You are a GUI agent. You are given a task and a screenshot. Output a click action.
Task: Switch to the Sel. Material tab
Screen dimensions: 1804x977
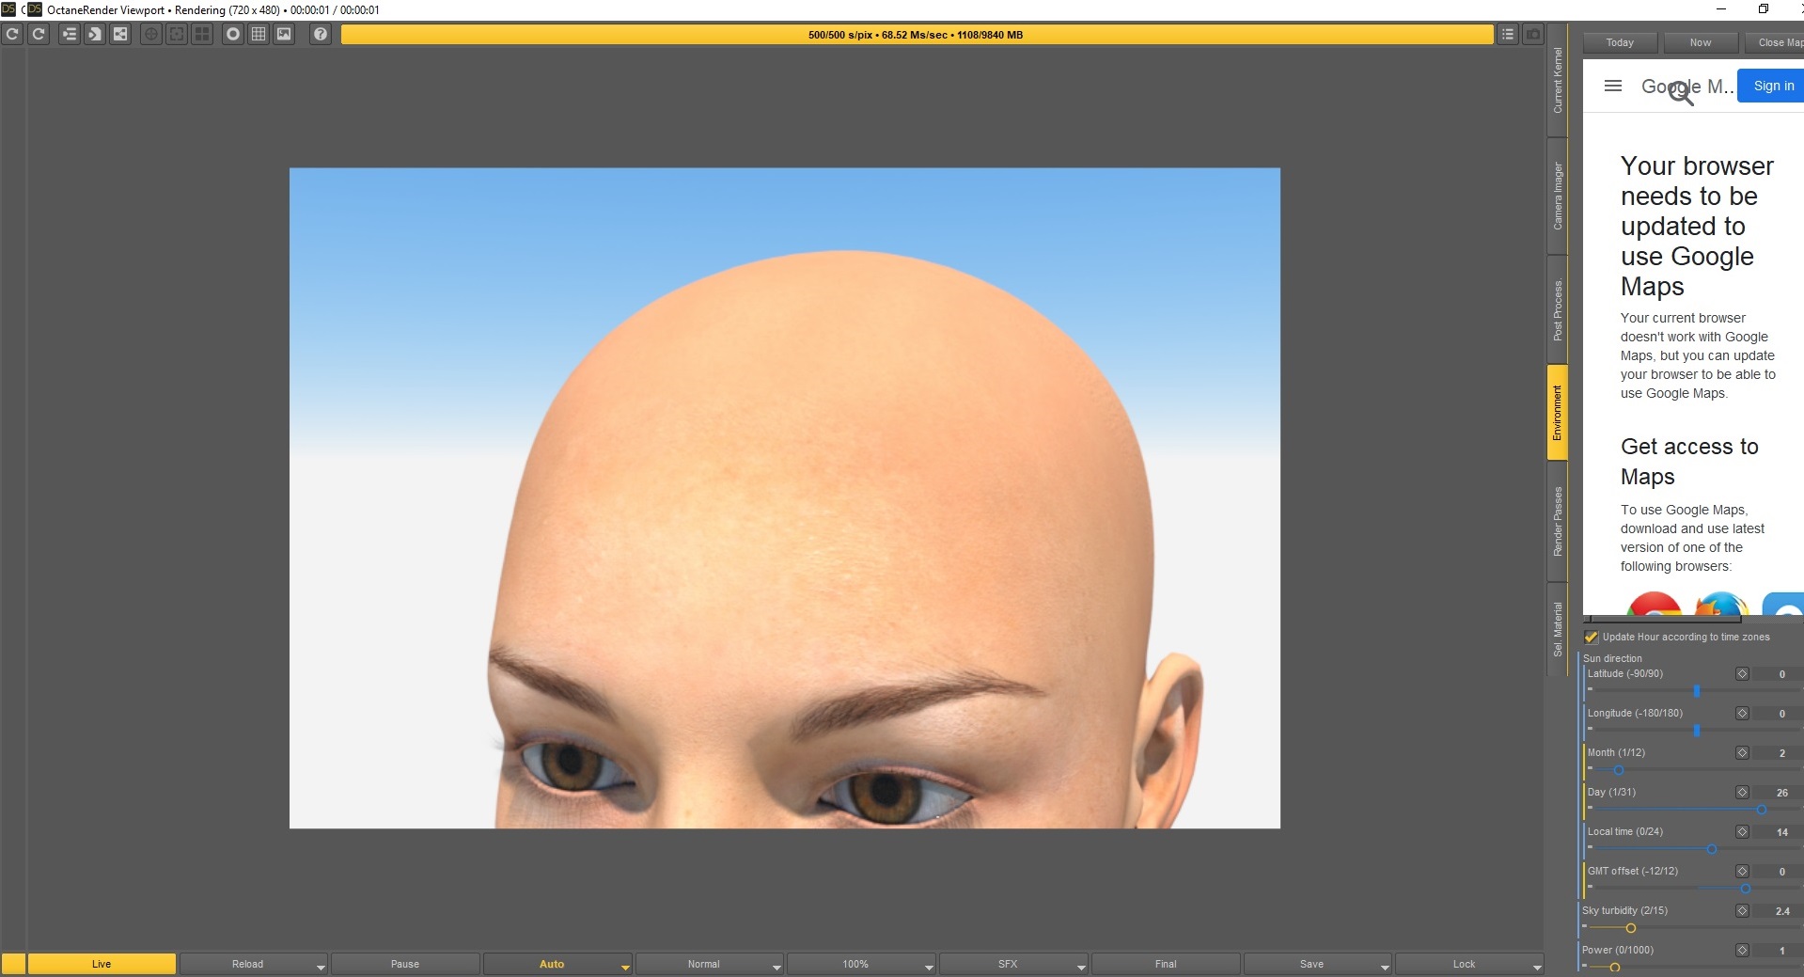pyautogui.click(x=1558, y=629)
